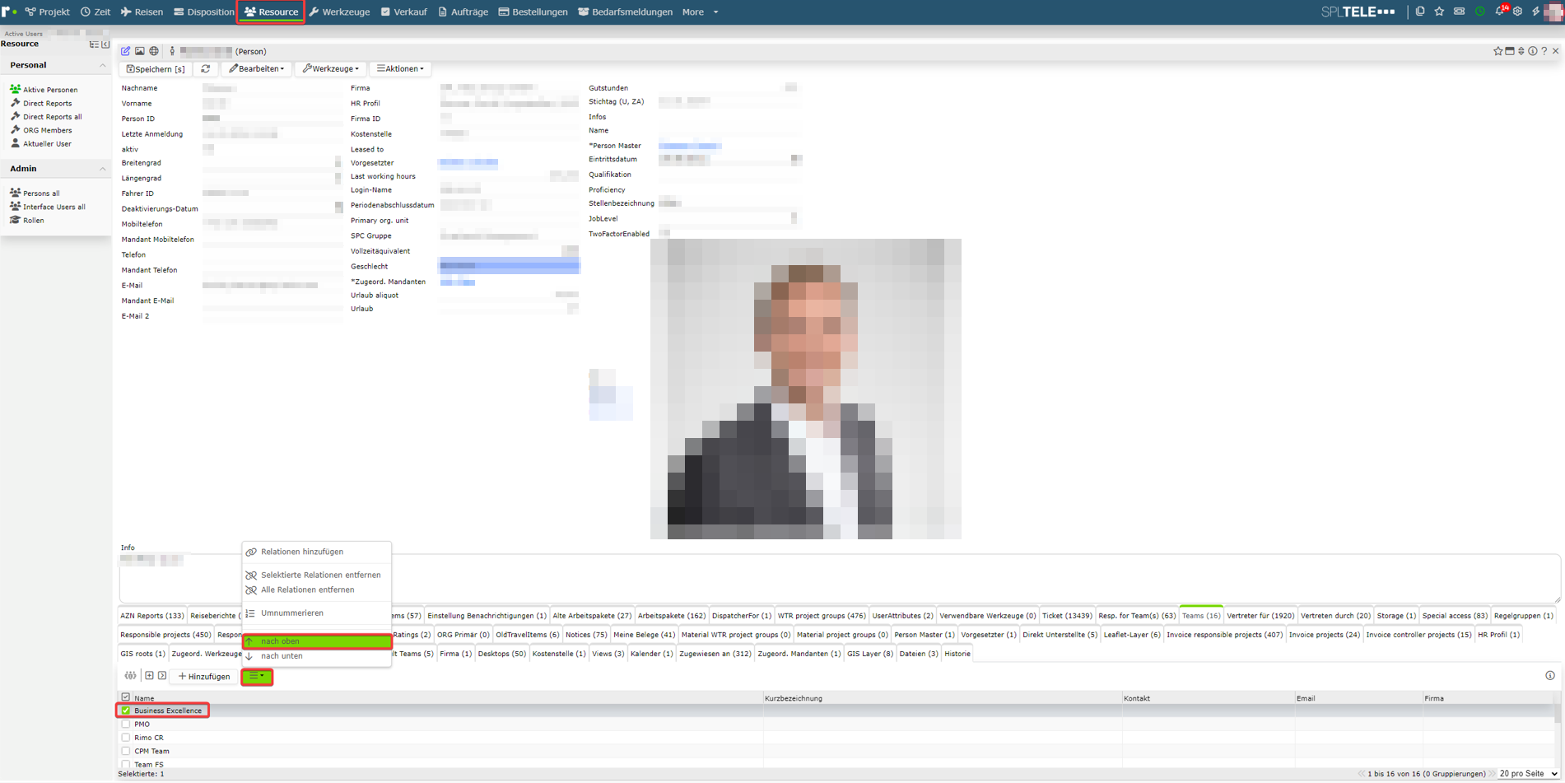Click the info icon at right of table toolbar
This screenshot has height=783, width=1565.
tap(1550, 676)
